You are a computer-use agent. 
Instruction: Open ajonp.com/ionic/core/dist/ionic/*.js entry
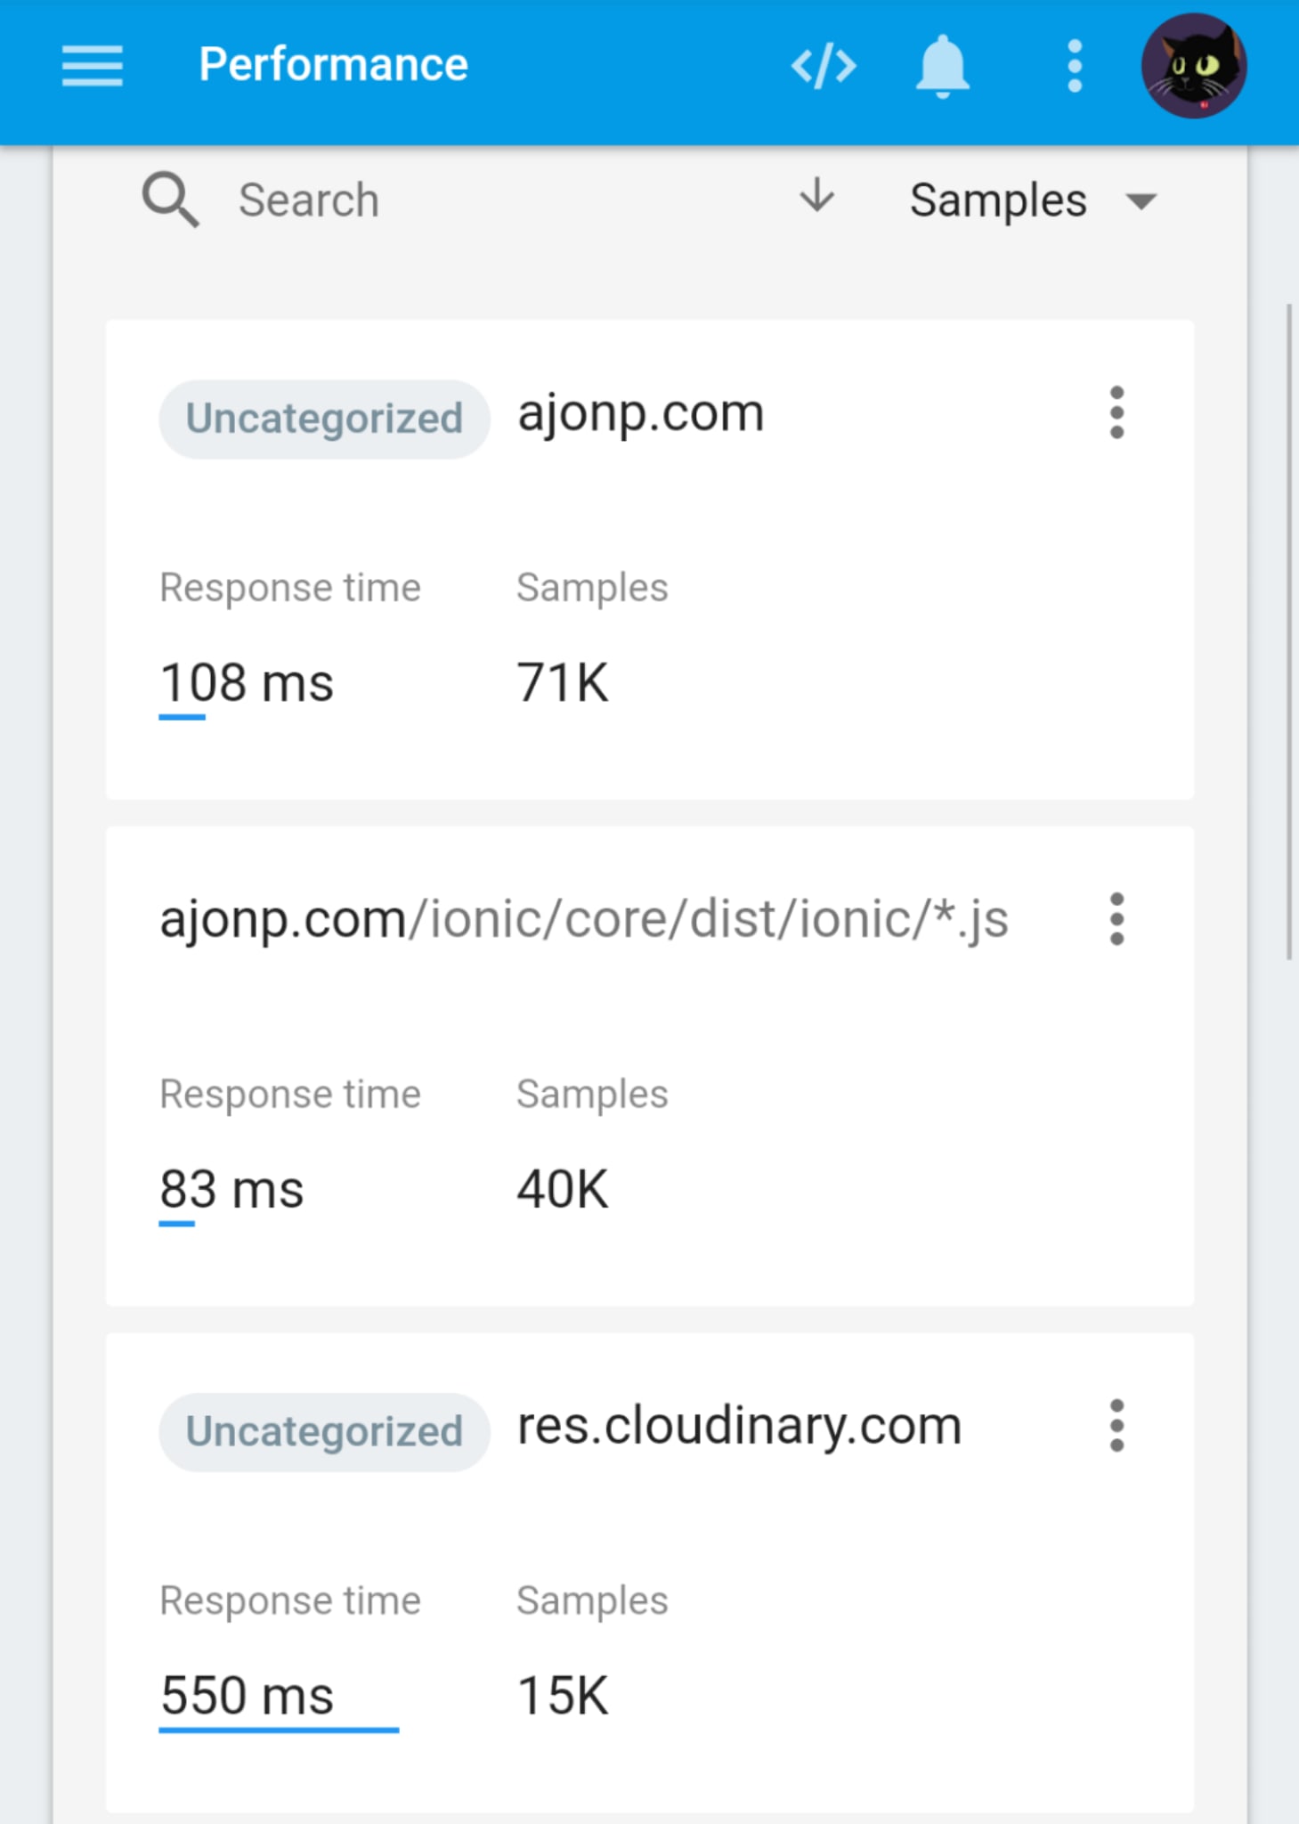(x=584, y=920)
